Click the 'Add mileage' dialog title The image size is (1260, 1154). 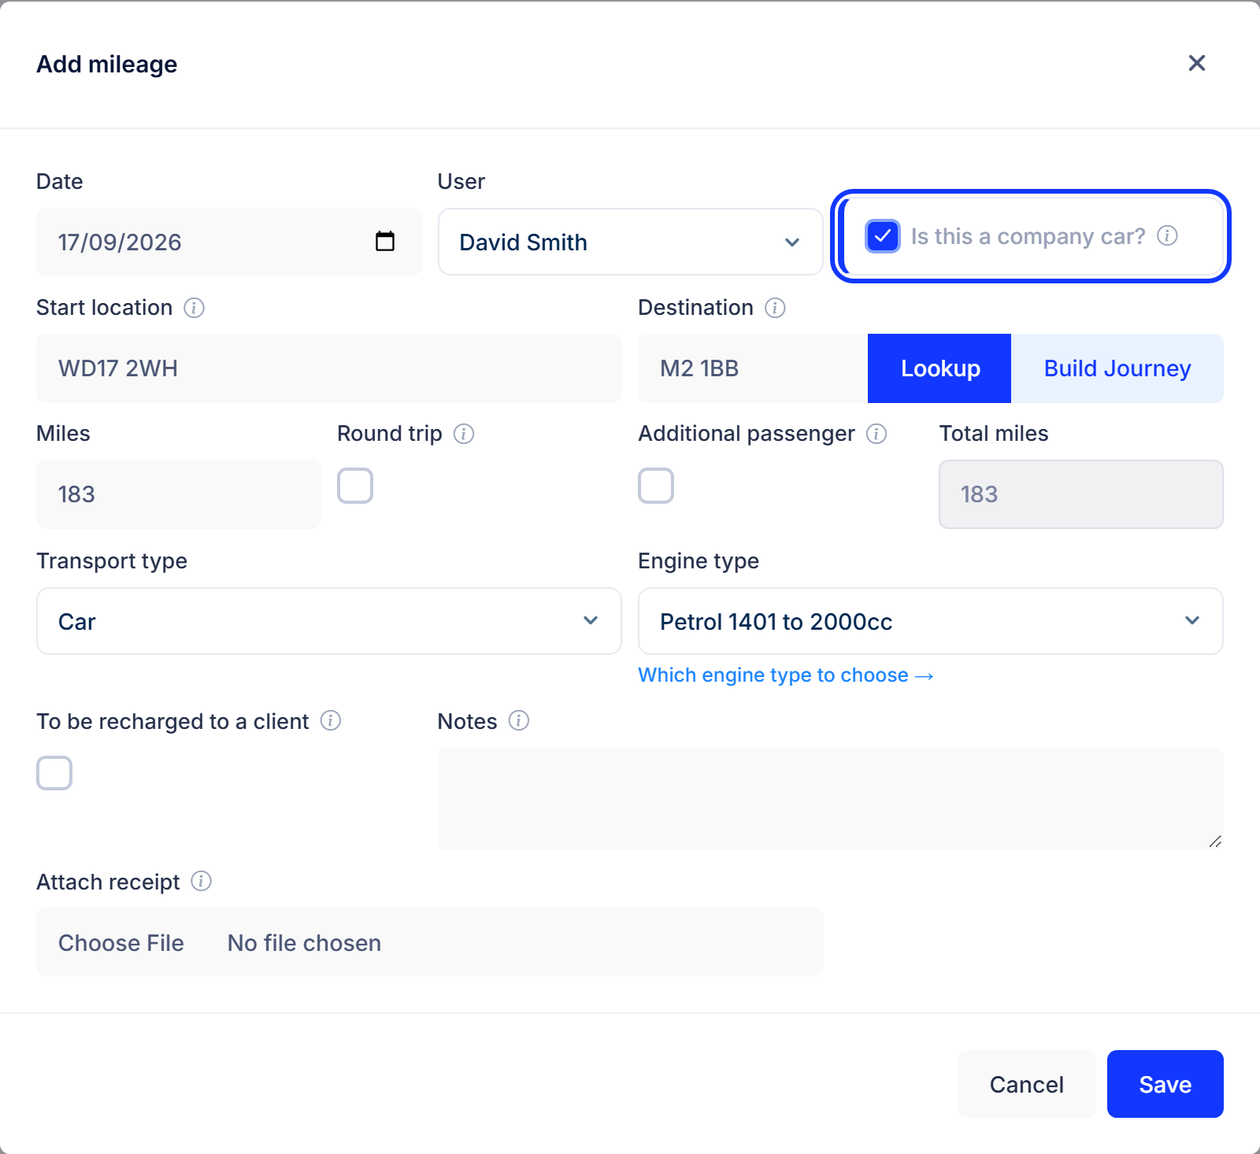point(107,64)
